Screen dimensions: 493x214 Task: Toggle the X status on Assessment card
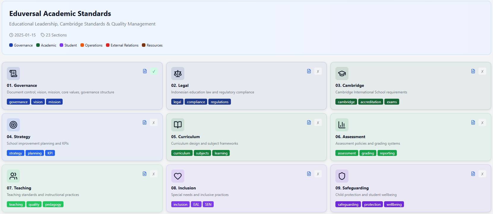[x=482, y=123]
